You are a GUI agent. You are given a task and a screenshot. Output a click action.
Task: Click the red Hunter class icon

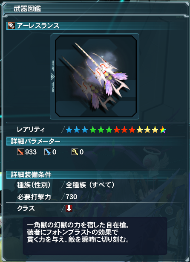tap(69, 208)
